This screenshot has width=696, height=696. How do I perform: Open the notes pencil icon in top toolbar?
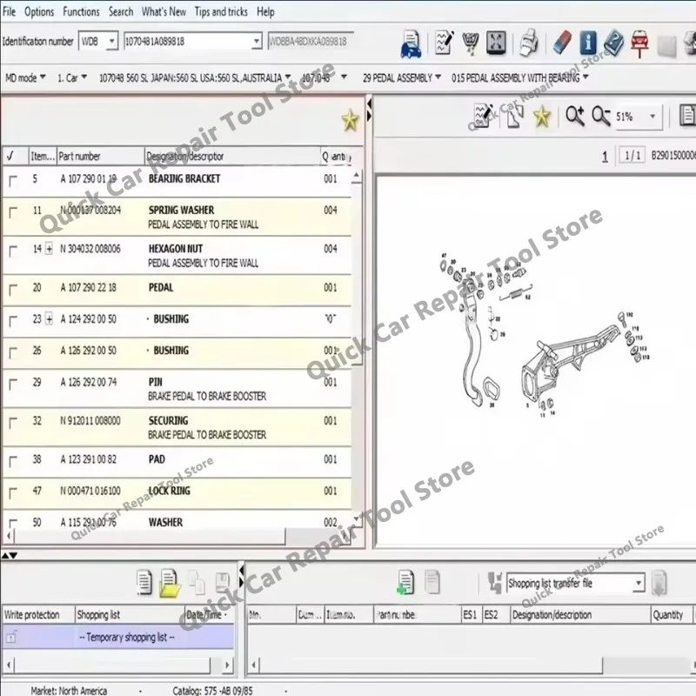point(444,43)
